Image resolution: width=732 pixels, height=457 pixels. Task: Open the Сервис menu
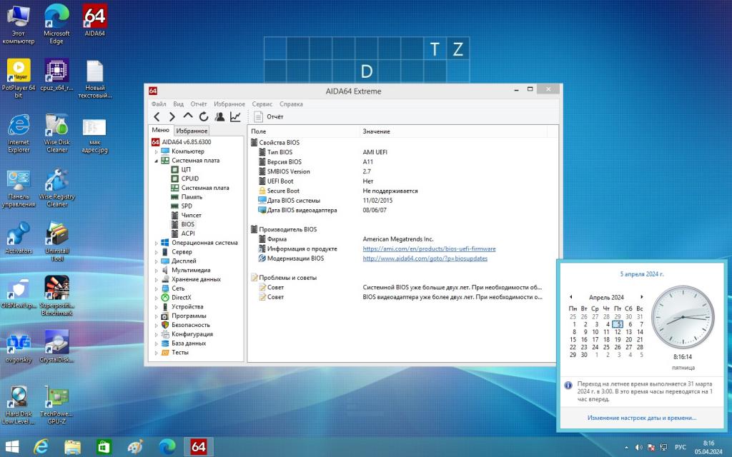coord(262,104)
